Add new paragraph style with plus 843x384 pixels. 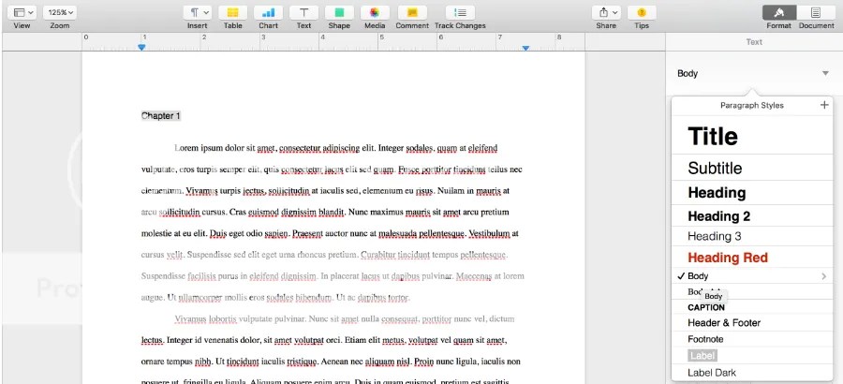pyautogui.click(x=824, y=105)
